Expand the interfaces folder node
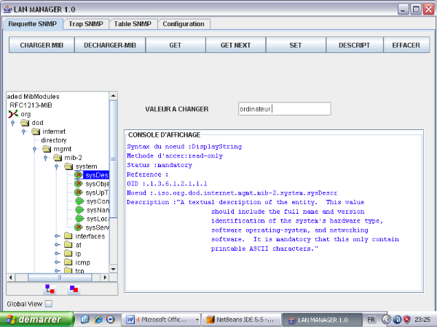This screenshot has width=437, height=327. click(x=58, y=236)
